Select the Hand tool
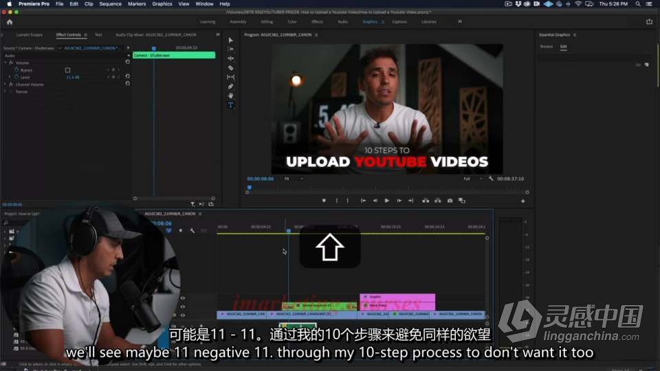 click(231, 95)
